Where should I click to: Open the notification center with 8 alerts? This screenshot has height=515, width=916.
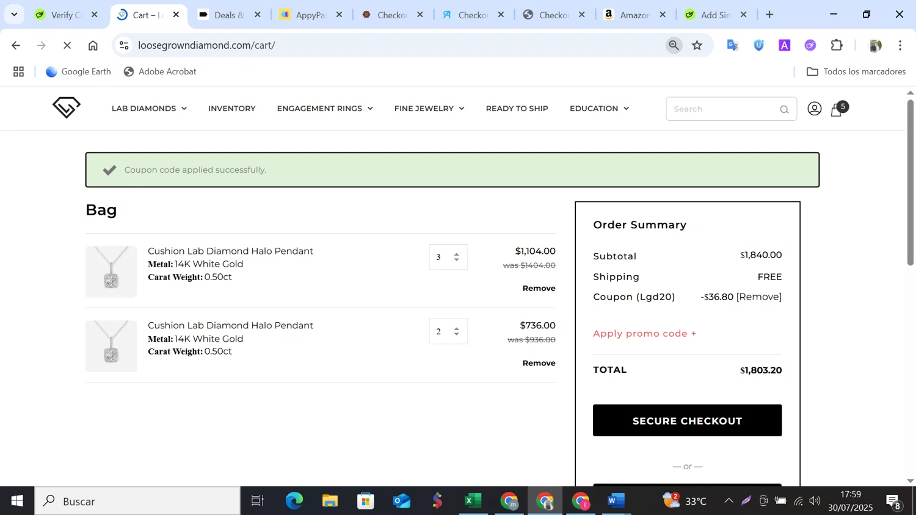(x=894, y=502)
